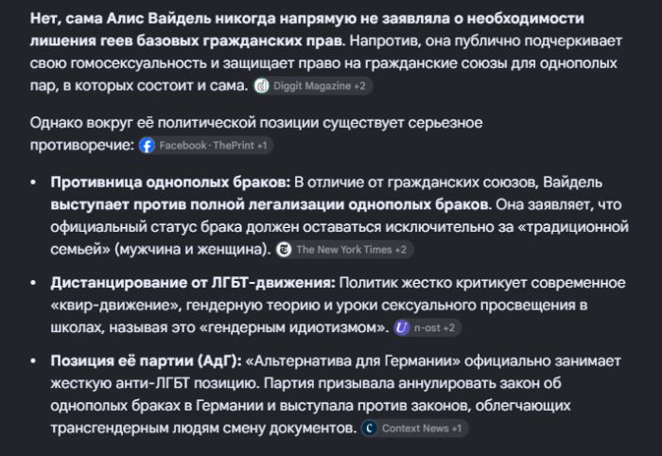Click the heading "Позиция её партии (АдГ):"

click(146, 361)
